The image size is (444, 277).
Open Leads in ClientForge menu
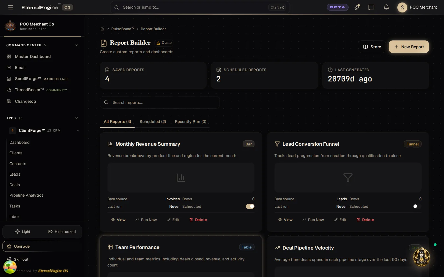pos(15,174)
